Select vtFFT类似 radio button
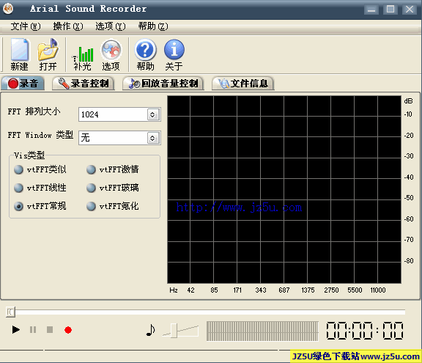Screen dimensions: 422x363 coord(18,169)
